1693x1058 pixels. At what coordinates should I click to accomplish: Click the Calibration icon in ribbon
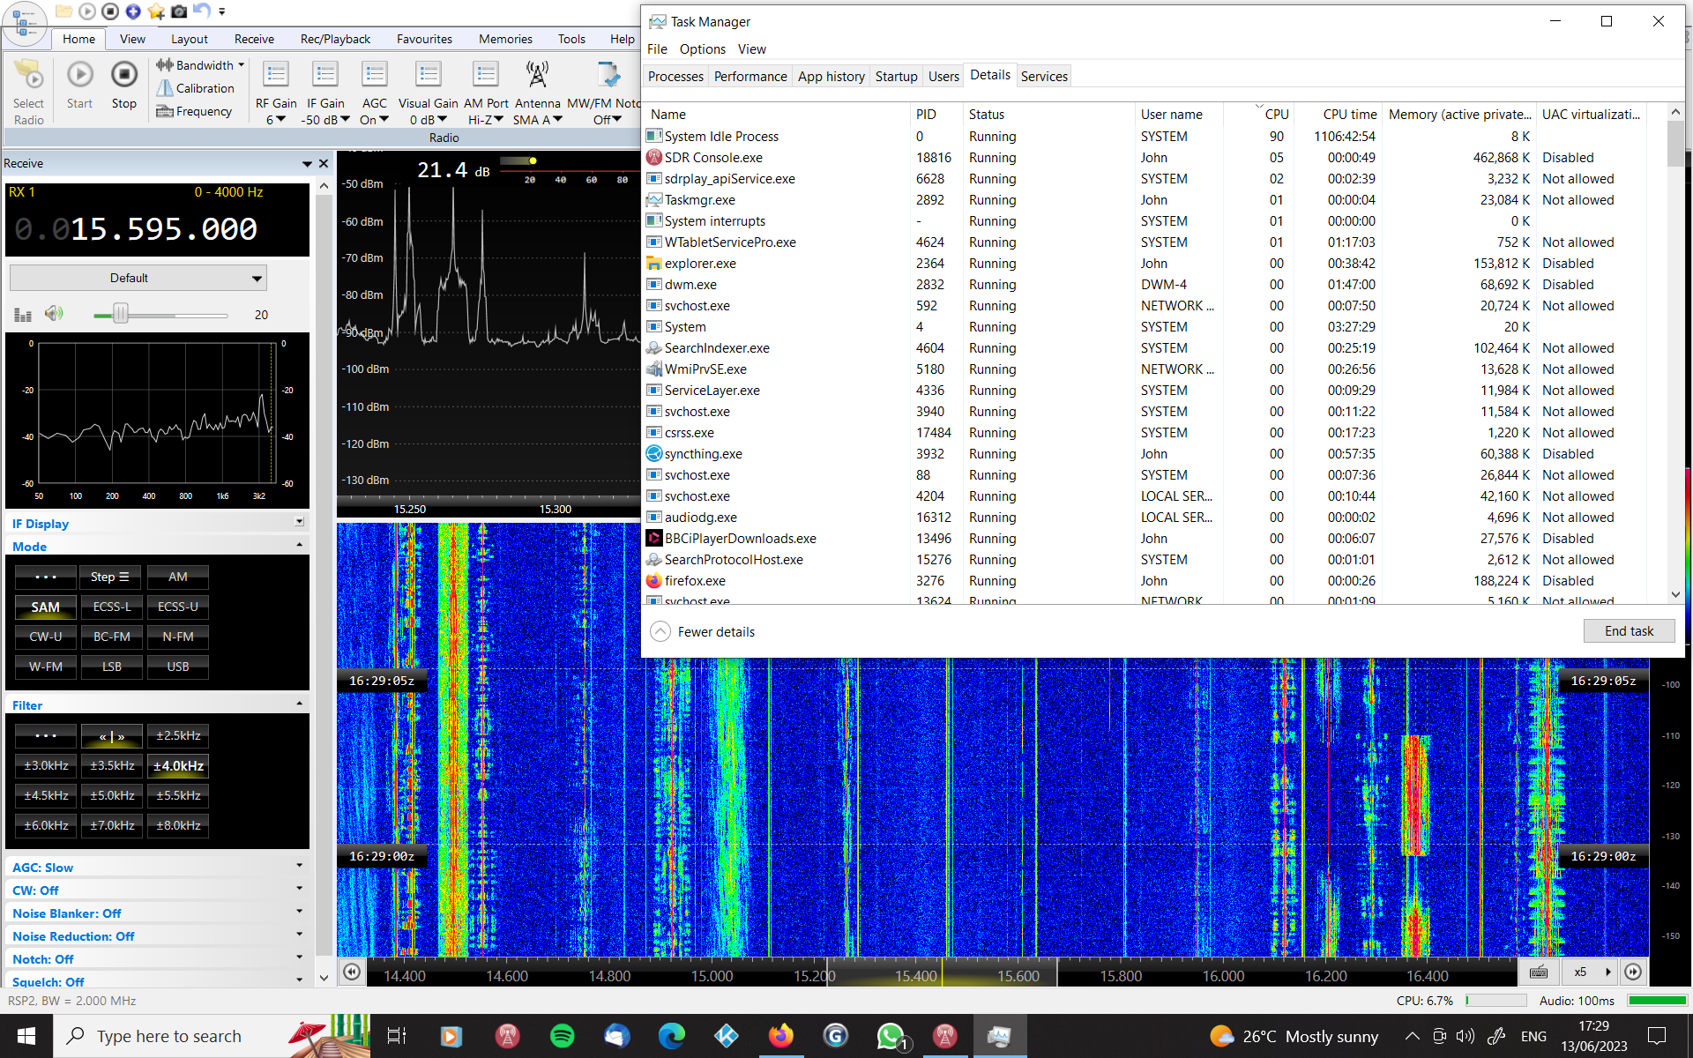[165, 88]
